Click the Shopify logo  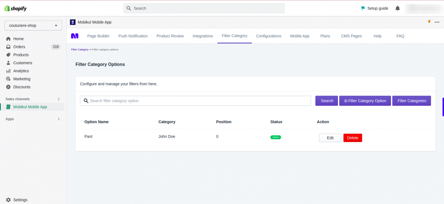tap(16, 8)
